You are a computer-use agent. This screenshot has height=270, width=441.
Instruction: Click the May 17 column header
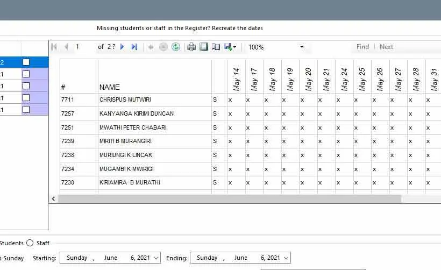point(254,79)
